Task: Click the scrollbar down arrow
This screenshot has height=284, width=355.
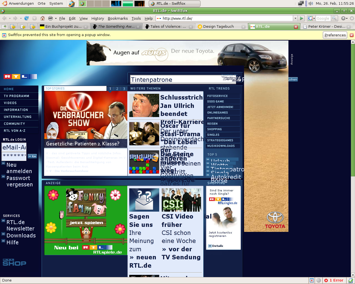Action: coord(353,275)
